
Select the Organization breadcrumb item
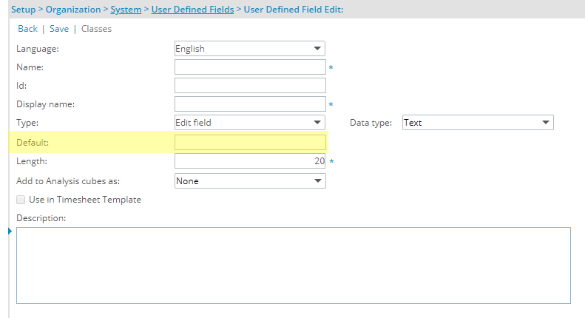coord(73,10)
